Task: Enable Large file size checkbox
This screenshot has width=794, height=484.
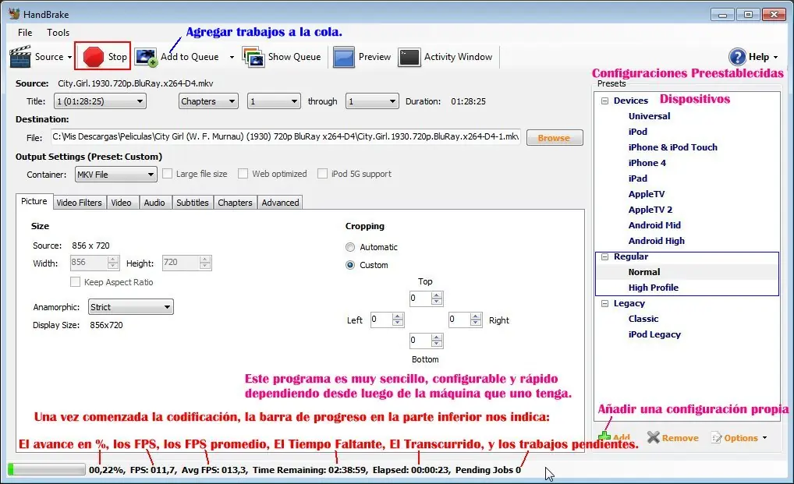Action: (167, 174)
